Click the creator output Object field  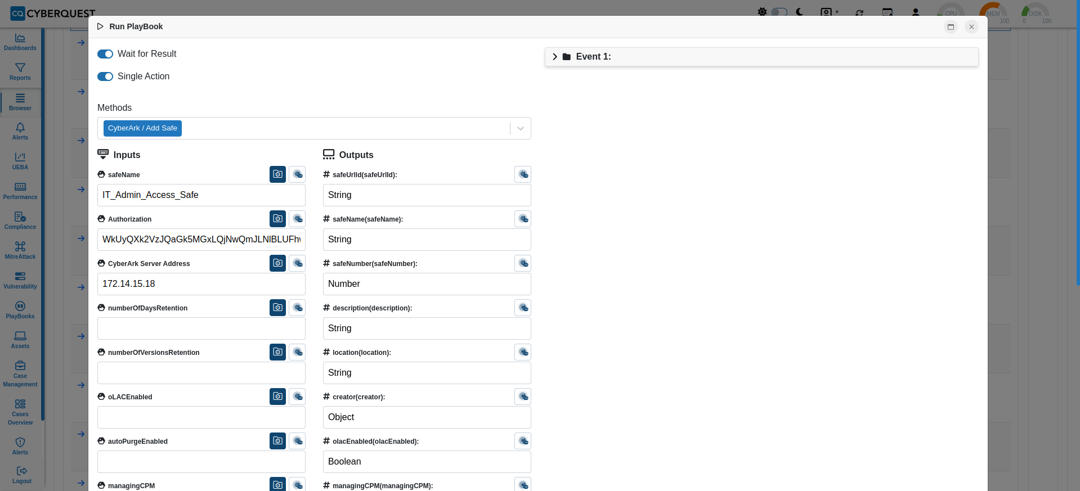tap(427, 417)
